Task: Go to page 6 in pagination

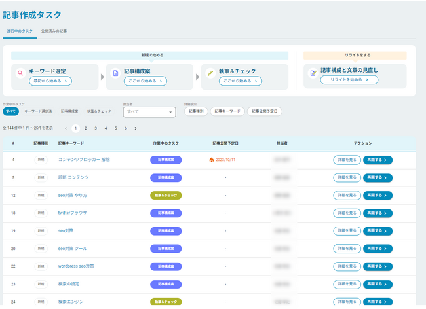Action: click(x=126, y=128)
